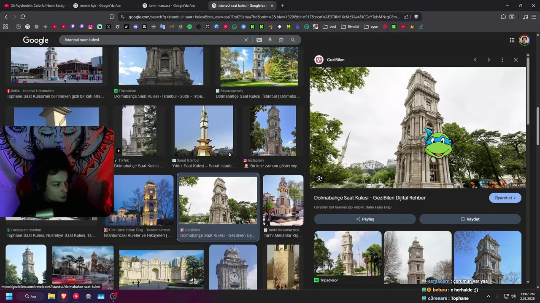Open three-dot options in preview panel

(502, 60)
